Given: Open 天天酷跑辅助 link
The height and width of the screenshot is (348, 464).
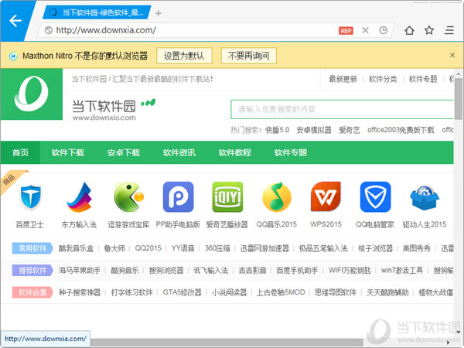Looking at the screenshot, I should coord(387,292).
